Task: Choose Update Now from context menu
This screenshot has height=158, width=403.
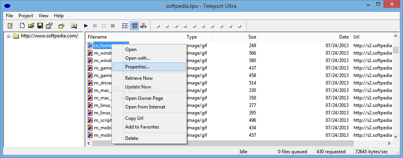Action: (149, 87)
